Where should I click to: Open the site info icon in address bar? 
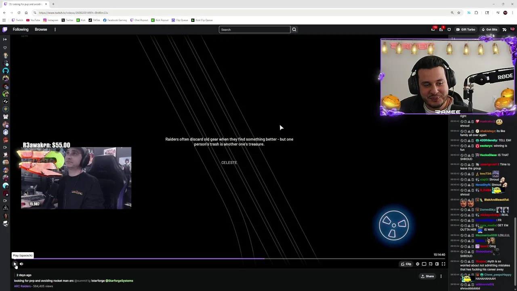[x=35, y=13]
